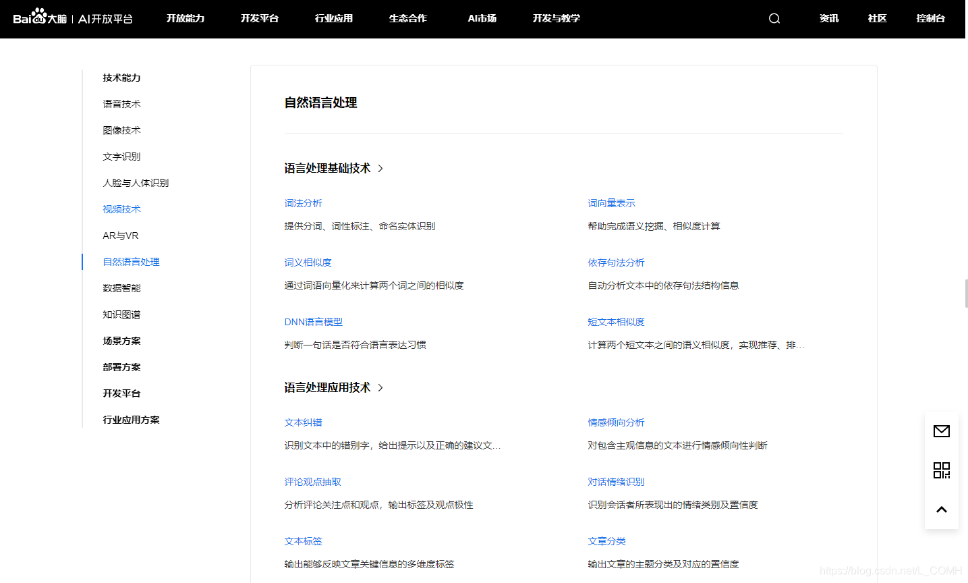The height and width of the screenshot is (583, 968).
Task: Click text 对包含主观信息的文本进行情感倾向性判断
Action: [678, 445]
